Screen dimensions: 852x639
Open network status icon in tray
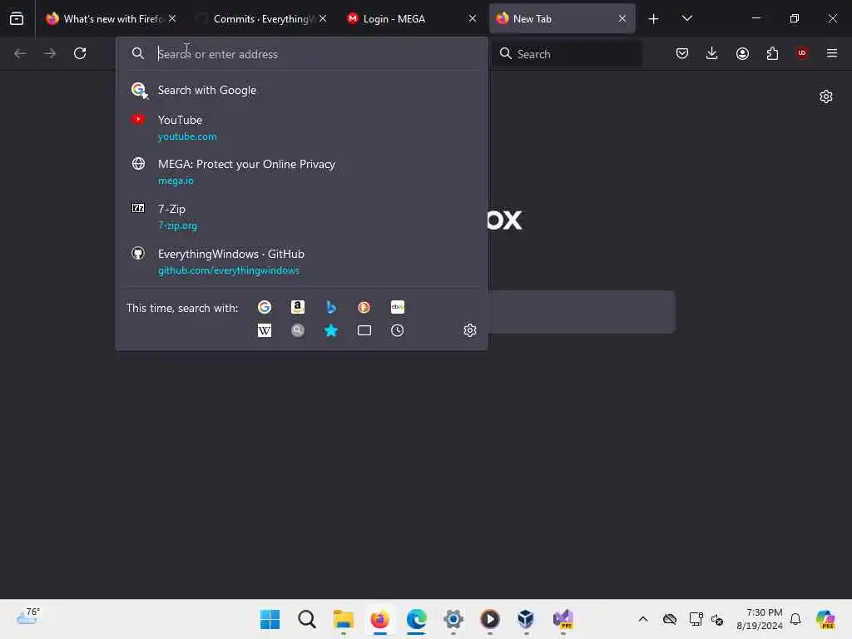coord(696,619)
